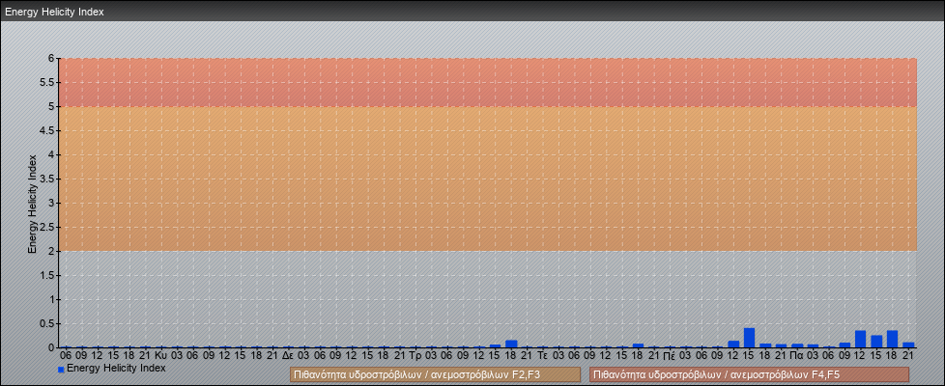Click the blue bar at 18h after Τε
This screenshot has height=386, width=945.
coord(639,345)
